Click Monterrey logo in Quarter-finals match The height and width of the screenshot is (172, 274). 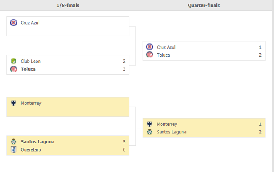[x=149, y=124]
